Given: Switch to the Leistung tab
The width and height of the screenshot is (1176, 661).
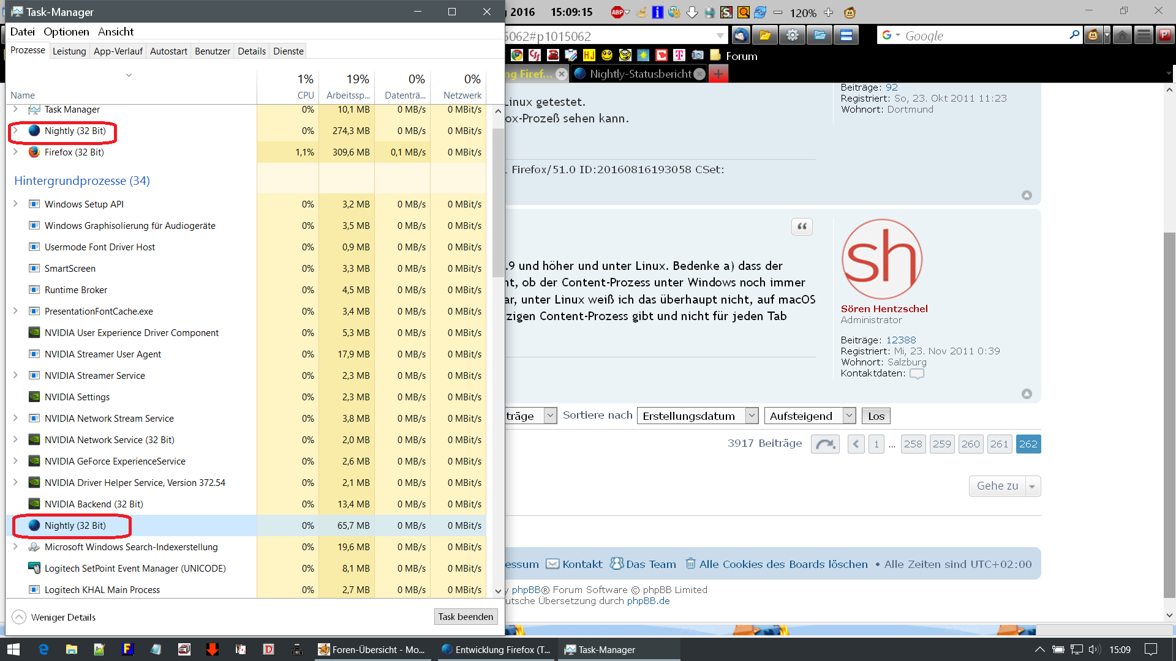Looking at the screenshot, I should click(69, 51).
